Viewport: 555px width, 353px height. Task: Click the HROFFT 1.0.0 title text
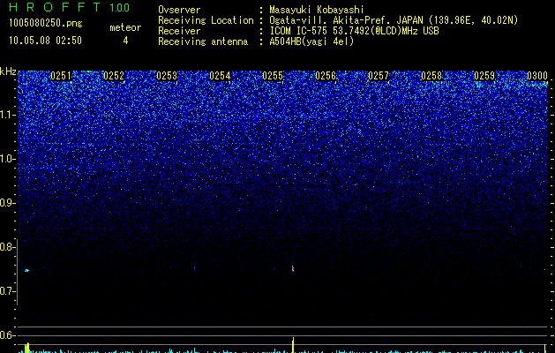tap(69, 7)
